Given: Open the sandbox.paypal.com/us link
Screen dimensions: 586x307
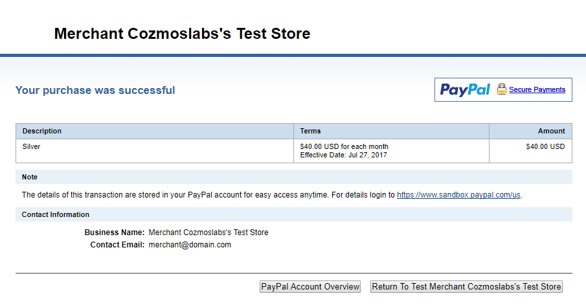Looking at the screenshot, I should click(458, 195).
